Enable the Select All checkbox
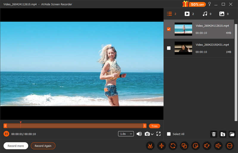 (x=169, y=134)
